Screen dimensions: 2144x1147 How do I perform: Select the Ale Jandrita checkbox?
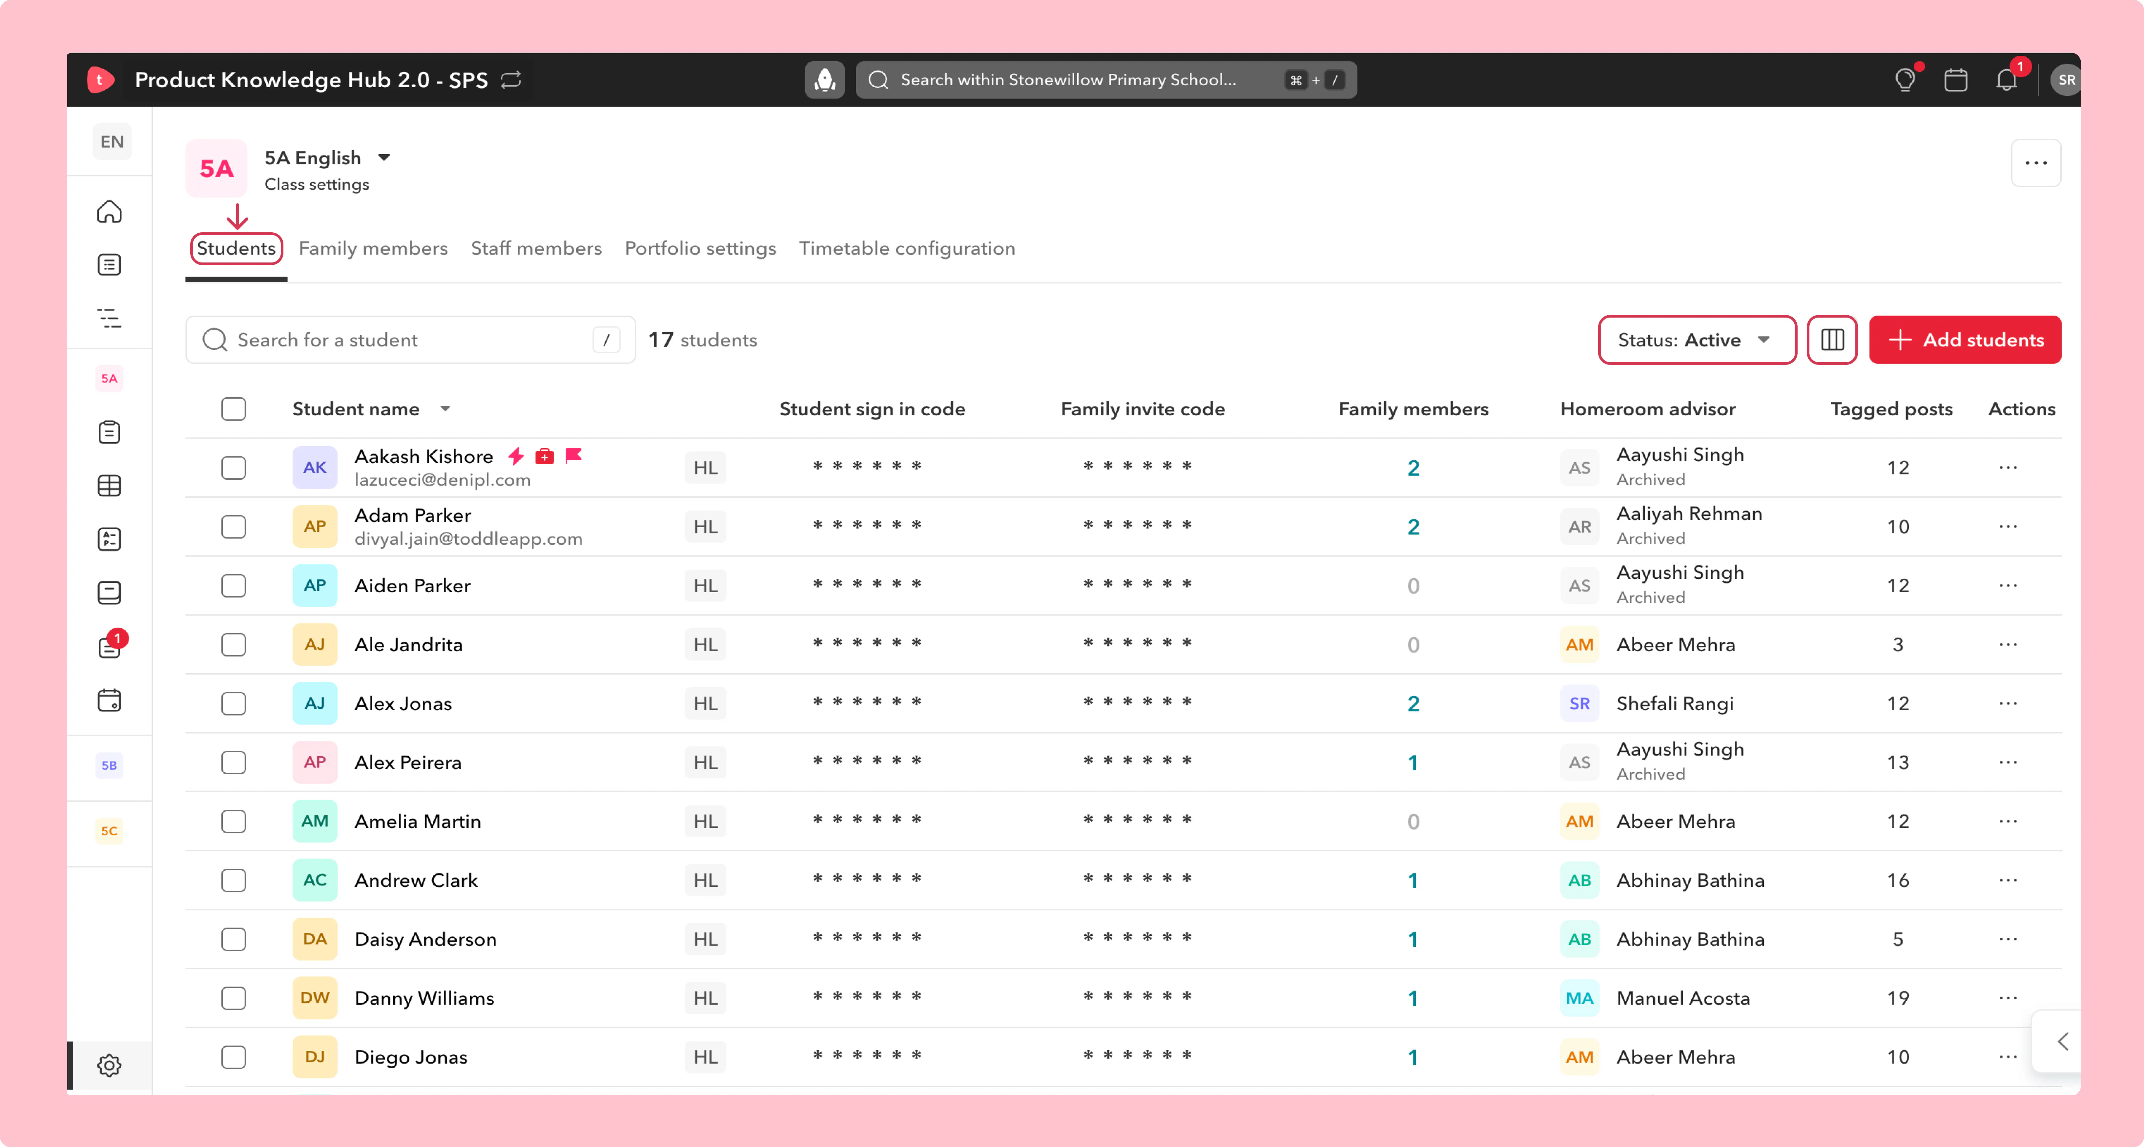point(234,645)
